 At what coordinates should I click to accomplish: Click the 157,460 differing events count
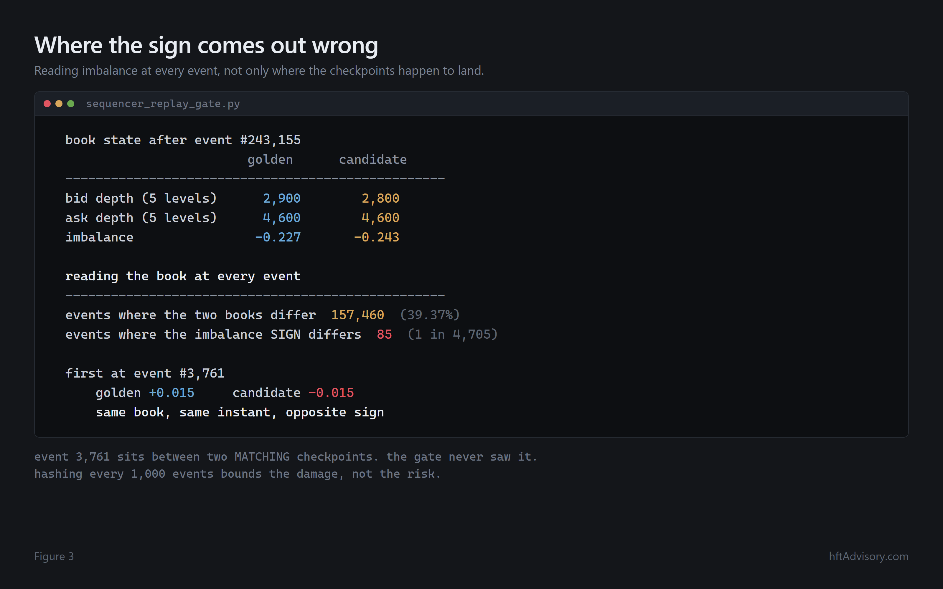pyautogui.click(x=358, y=315)
